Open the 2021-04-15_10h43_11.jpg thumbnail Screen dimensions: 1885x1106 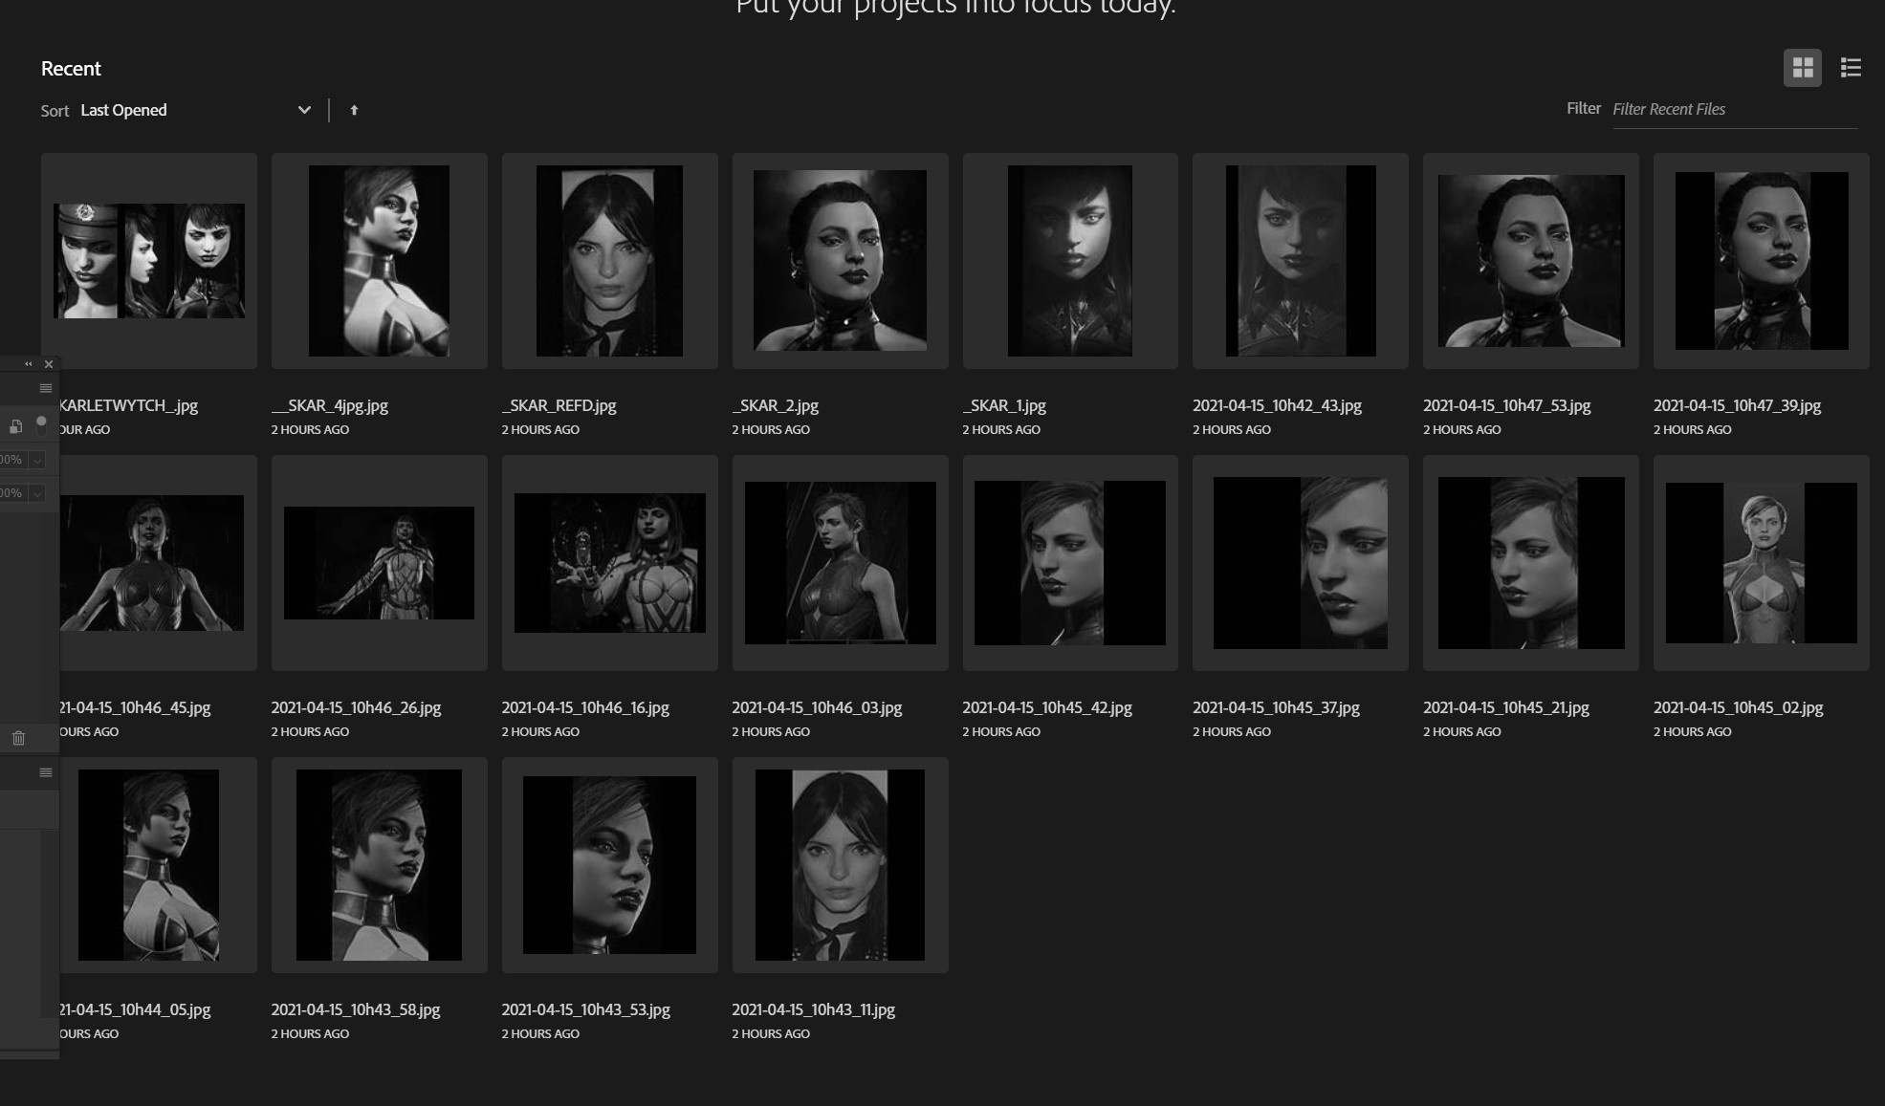point(841,865)
